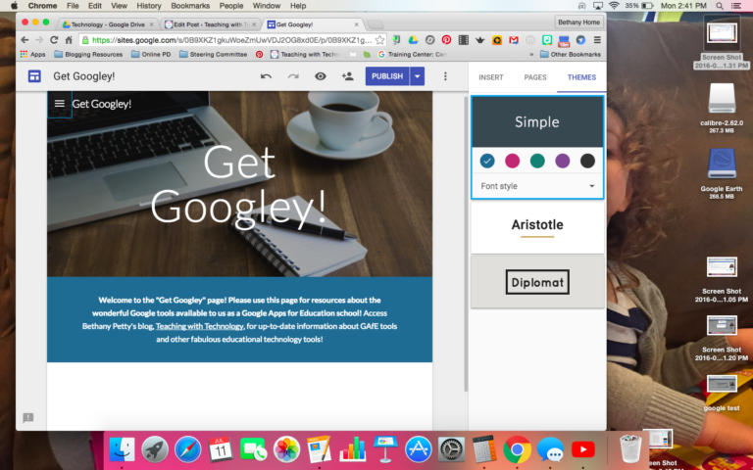The width and height of the screenshot is (753, 470).
Task: Open Finder from the Dock
Action: (x=122, y=449)
